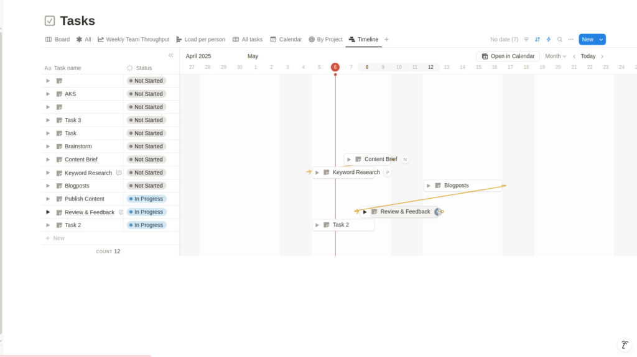Viewport: 637px width, 357px height.
Task: Click the page icon of the Brainstorm row
Action: [59, 147]
